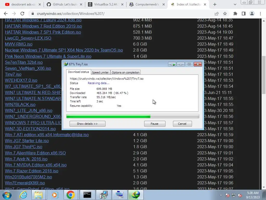
Task: Click the site lock icon in address bar
Action: pos(33,14)
